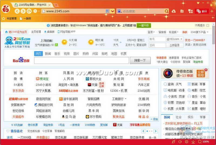Open the download icon in status bar
216x145 pixels.
coord(193,142)
